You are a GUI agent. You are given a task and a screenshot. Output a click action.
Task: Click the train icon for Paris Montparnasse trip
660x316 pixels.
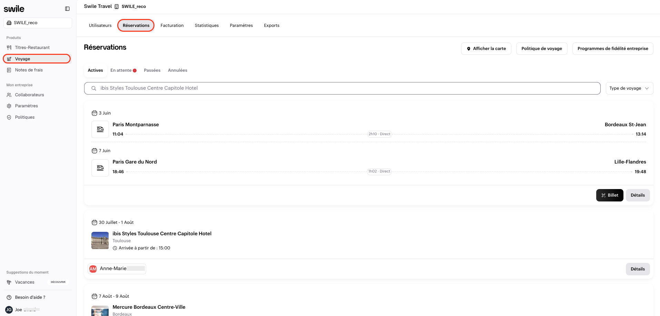[x=100, y=129]
